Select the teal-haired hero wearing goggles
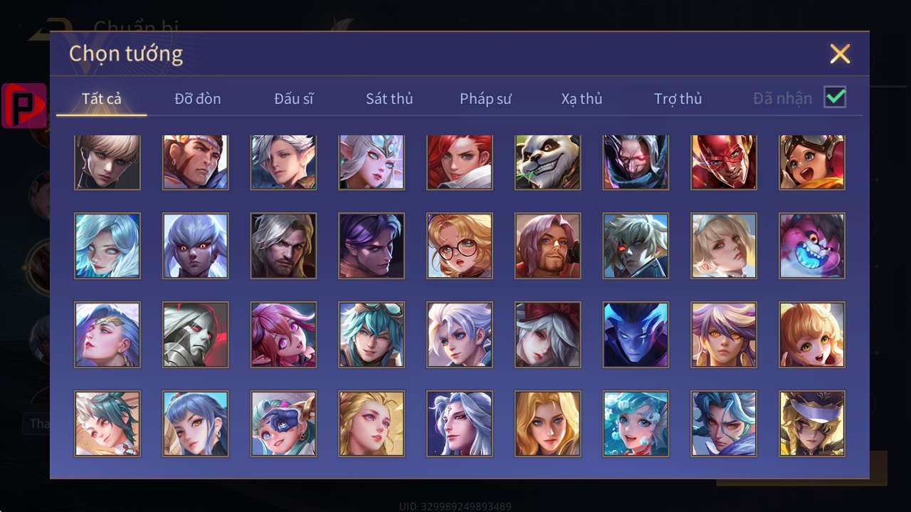The width and height of the screenshot is (911, 512). point(372,335)
